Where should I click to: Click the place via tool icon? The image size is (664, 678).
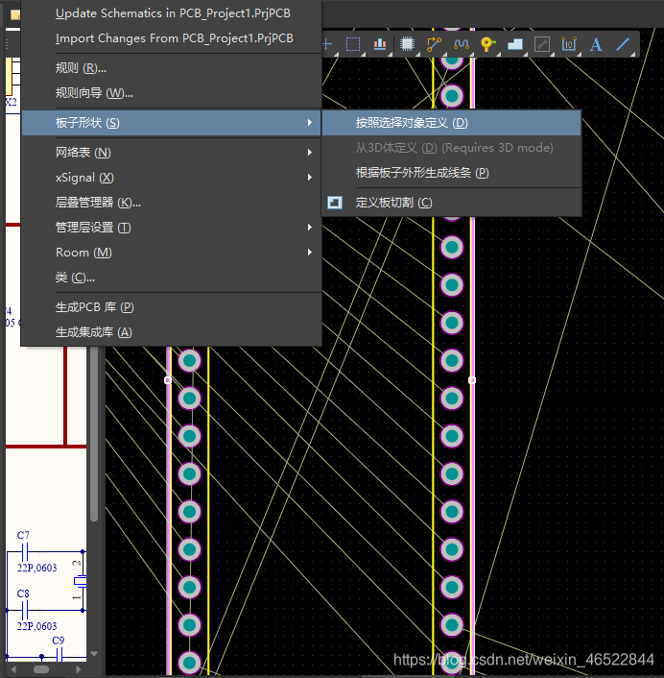[x=487, y=44]
